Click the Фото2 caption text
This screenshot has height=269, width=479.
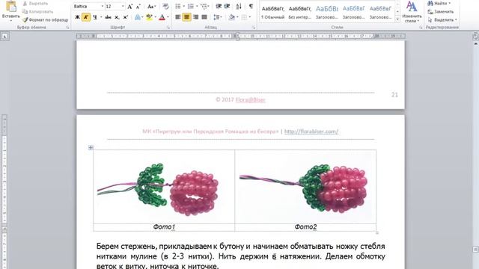coord(305,227)
